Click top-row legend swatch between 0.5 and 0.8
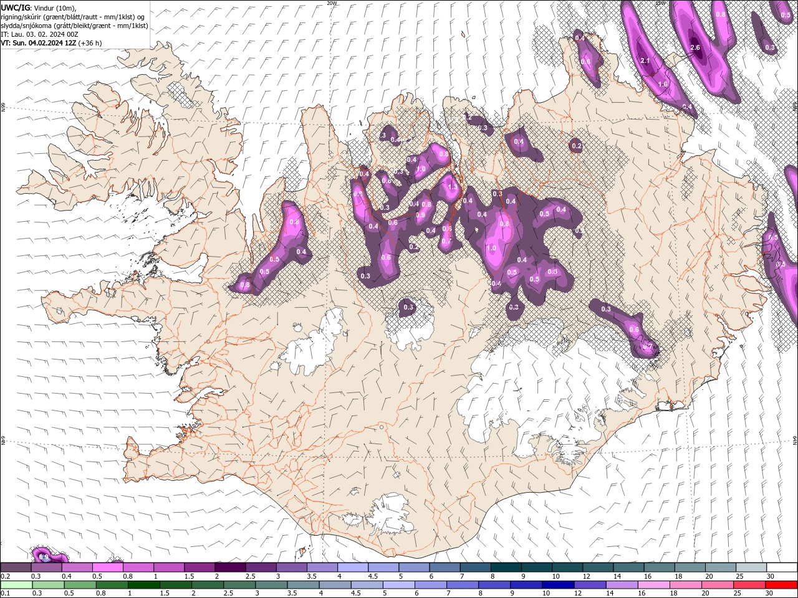This screenshot has height=598, width=798. pos(108,567)
